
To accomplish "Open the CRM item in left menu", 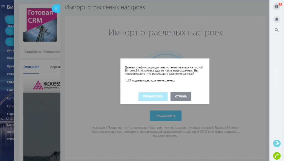I will tap(10, 82).
